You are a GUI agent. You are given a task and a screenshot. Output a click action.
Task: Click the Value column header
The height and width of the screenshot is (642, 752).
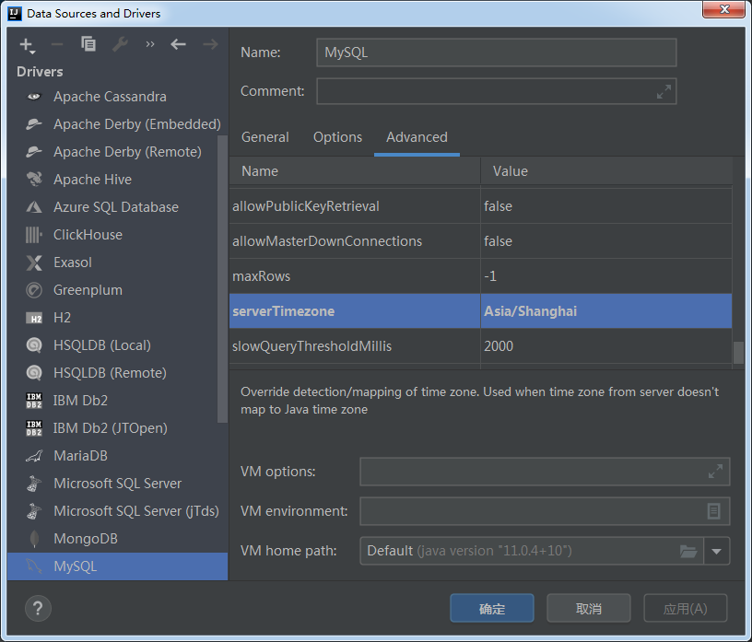[x=606, y=171]
